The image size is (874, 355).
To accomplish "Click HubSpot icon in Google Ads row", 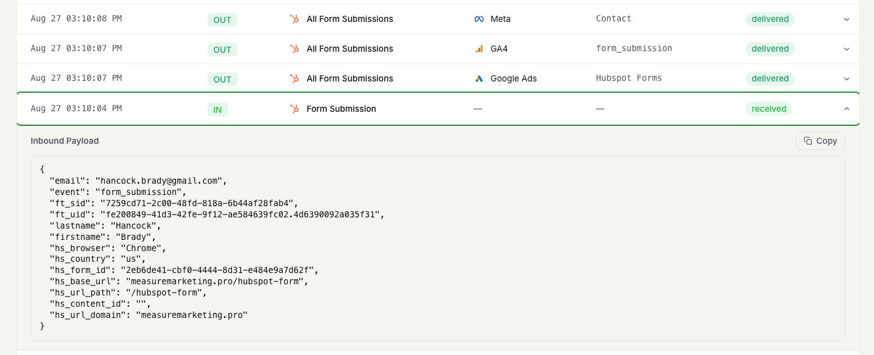I will [x=294, y=79].
